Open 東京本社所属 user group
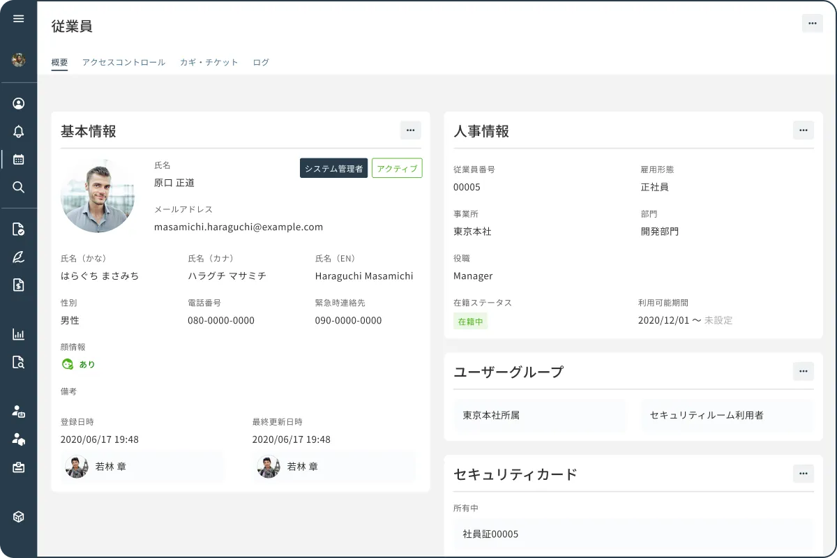837x558 pixels. (x=541, y=415)
